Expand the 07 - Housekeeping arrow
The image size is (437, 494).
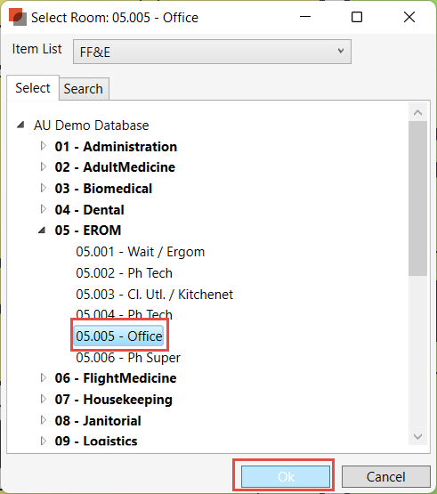[44, 399]
